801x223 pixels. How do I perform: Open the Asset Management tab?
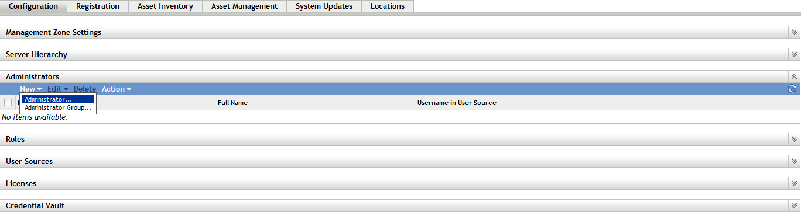tap(244, 6)
